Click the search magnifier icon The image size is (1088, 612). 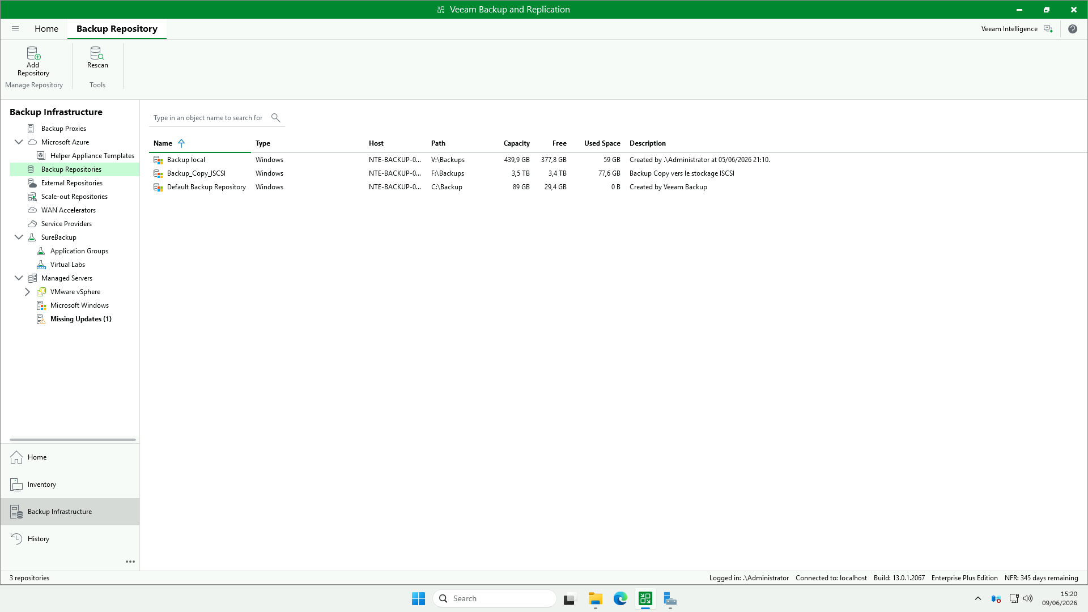276,118
